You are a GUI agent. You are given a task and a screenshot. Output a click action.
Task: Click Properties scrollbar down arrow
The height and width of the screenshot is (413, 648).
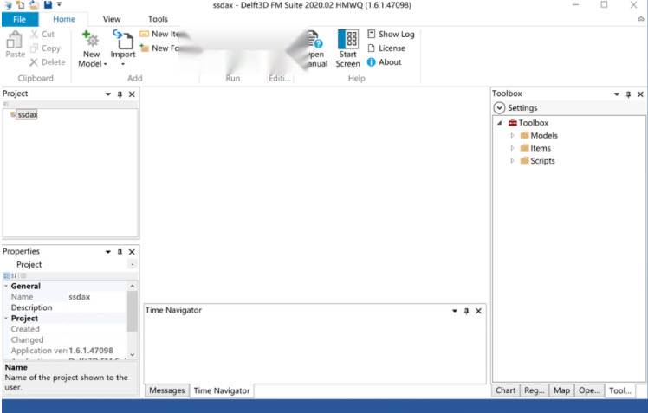point(133,354)
